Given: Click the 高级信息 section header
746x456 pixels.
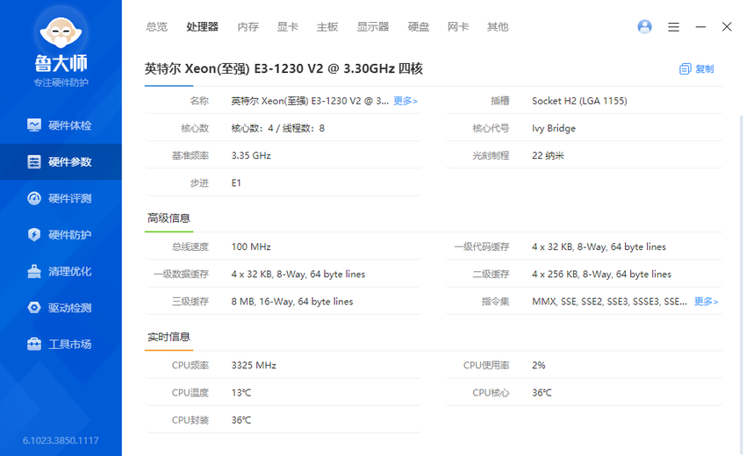Looking at the screenshot, I should pos(169,218).
